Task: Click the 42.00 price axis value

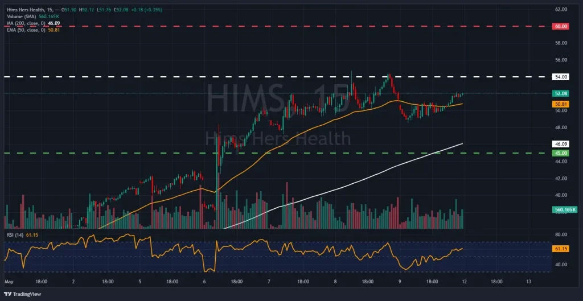Action: (x=561, y=178)
